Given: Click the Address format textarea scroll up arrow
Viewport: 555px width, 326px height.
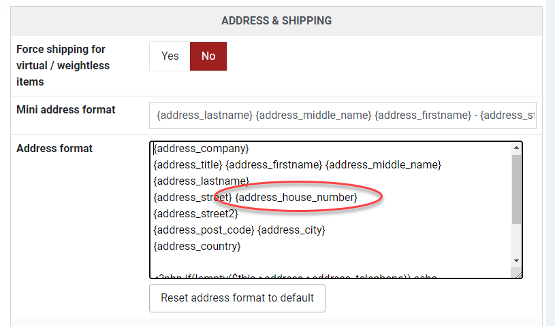Looking at the screenshot, I should coord(516,148).
